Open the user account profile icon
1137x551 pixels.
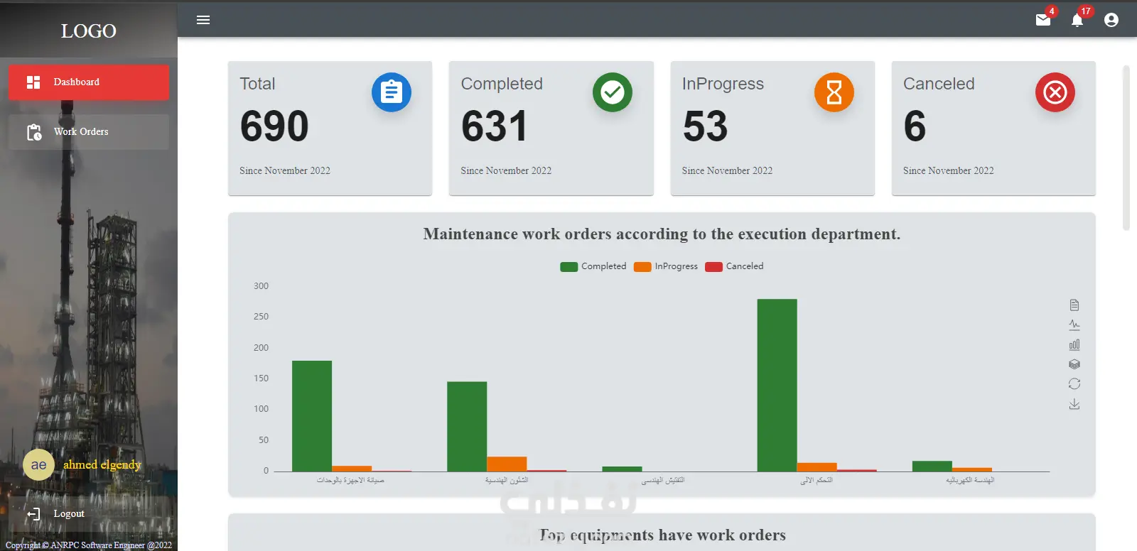pos(1111,20)
